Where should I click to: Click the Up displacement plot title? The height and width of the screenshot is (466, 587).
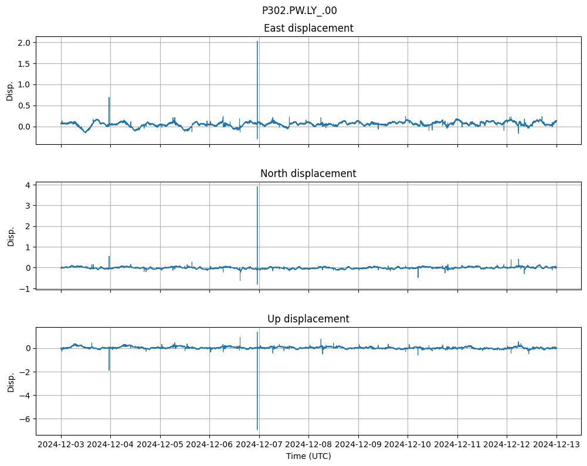(x=308, y=319)
